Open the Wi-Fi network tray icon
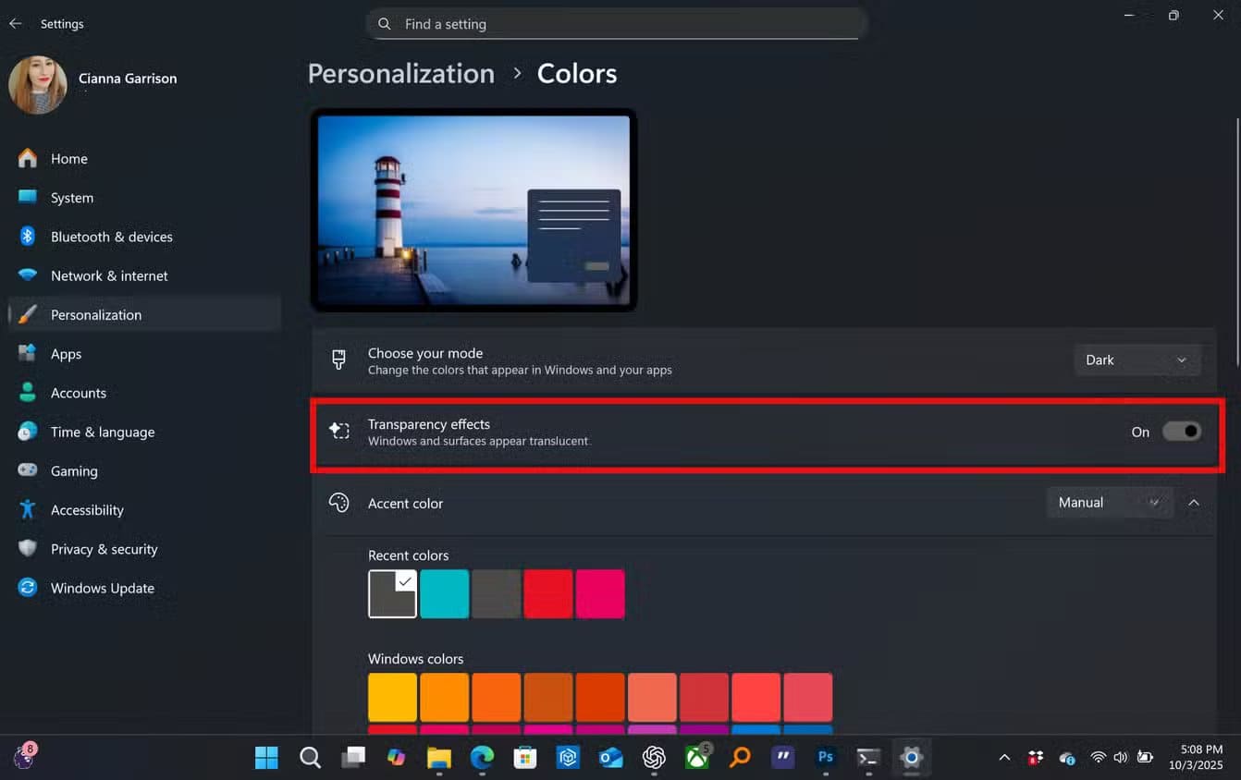1241x780 pixels. pos(1099,758)
